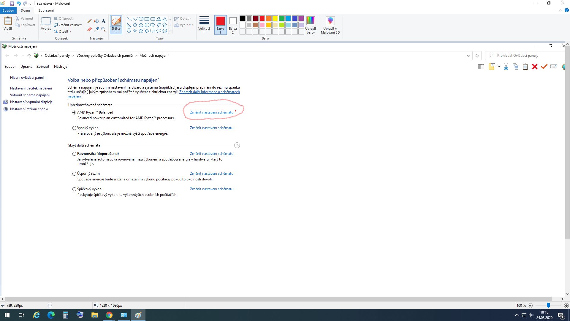Select the Fill with color bucket tool
This screenshot has width=570, height=321.
(x=96, y=21)
